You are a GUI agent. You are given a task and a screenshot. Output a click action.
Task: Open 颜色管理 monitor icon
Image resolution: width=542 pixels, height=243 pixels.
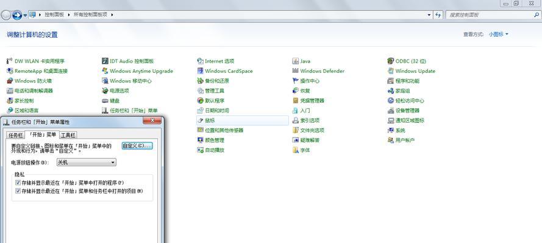coord(200,140)
